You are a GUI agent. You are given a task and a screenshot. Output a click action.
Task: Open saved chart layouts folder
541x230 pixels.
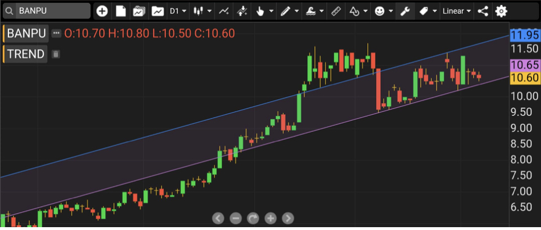(139, 11)
